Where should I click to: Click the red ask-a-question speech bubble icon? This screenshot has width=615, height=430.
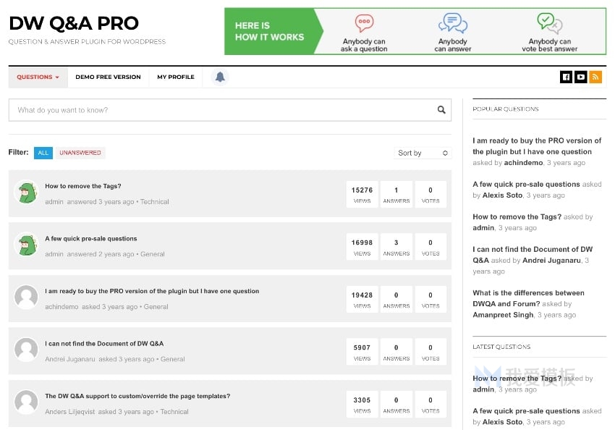(364, 22)
